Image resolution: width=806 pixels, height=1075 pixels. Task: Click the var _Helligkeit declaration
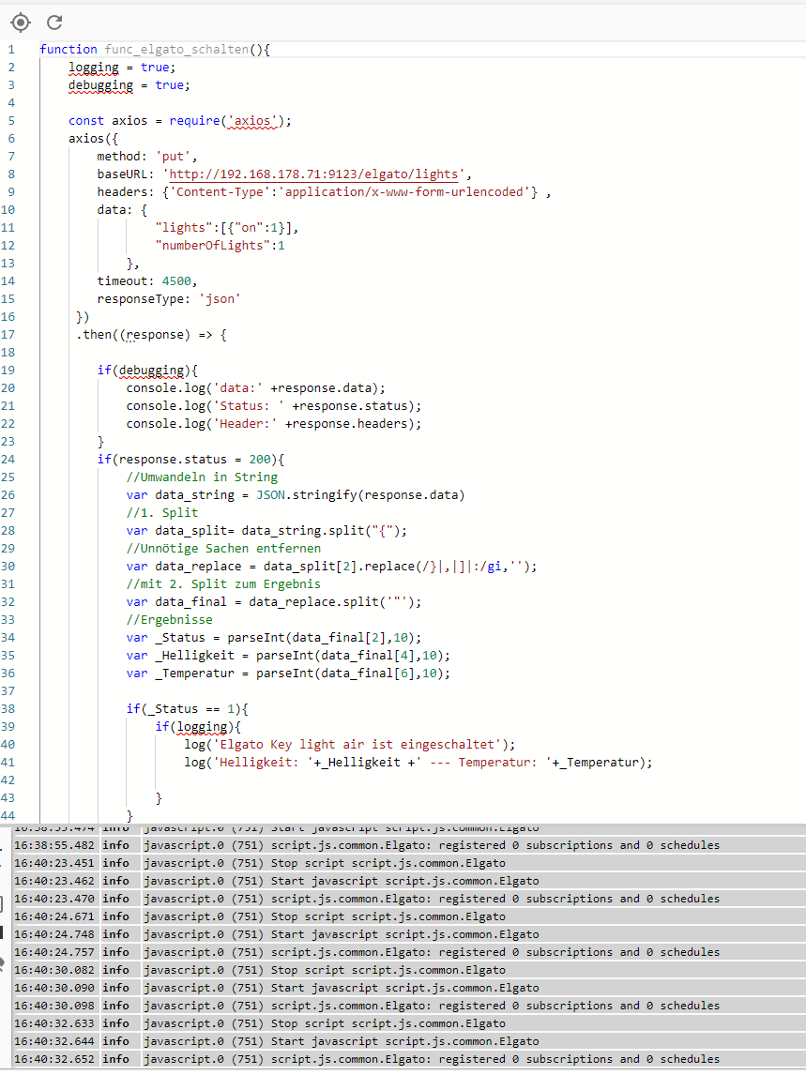[288, 656]
